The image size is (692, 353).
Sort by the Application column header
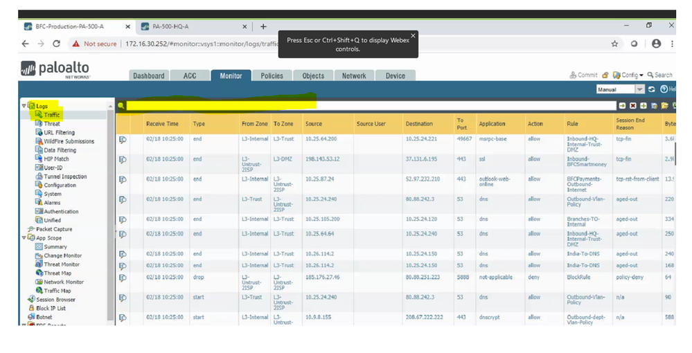pyautogui.click(x=492, y=124)
